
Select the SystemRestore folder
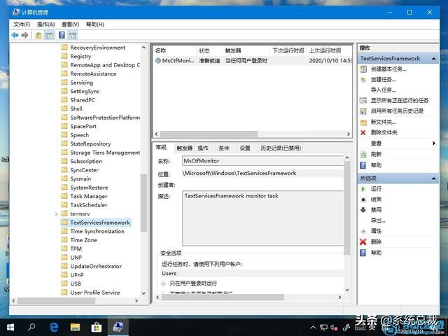tap(89, 188)
